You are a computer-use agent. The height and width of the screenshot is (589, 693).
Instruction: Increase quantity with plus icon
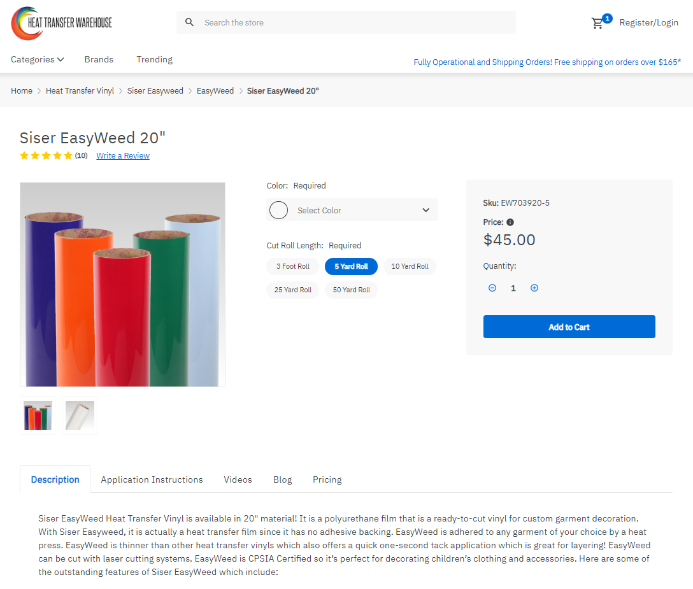pyautogui.click(x=534, y=288)
